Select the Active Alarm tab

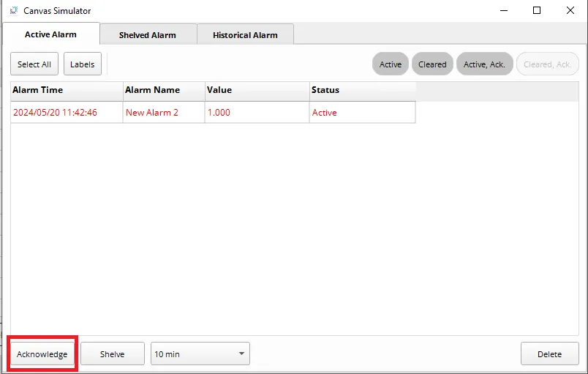click(50, 34)
